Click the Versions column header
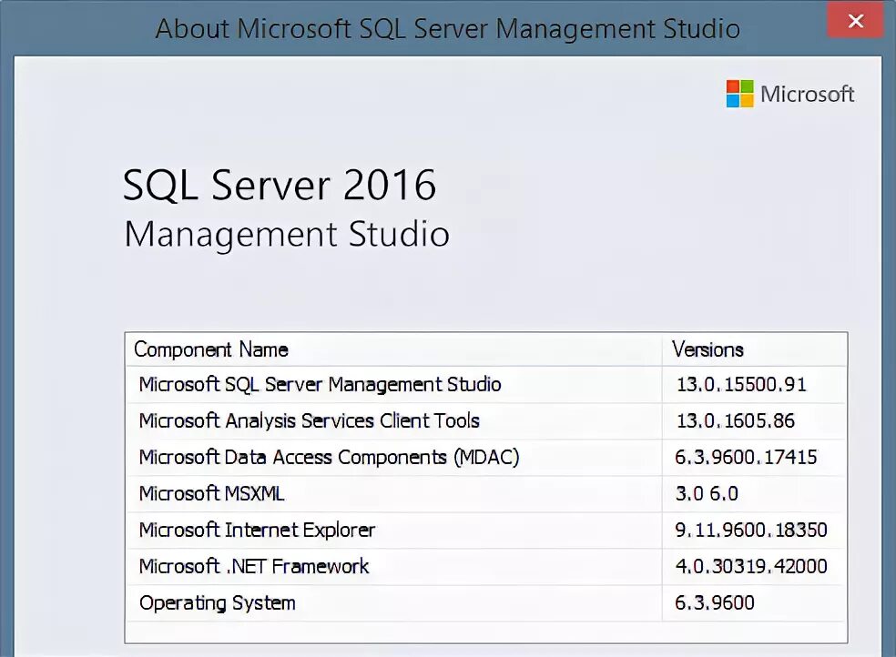The width and height of the screenshot is (896, 657). (708, 349)
